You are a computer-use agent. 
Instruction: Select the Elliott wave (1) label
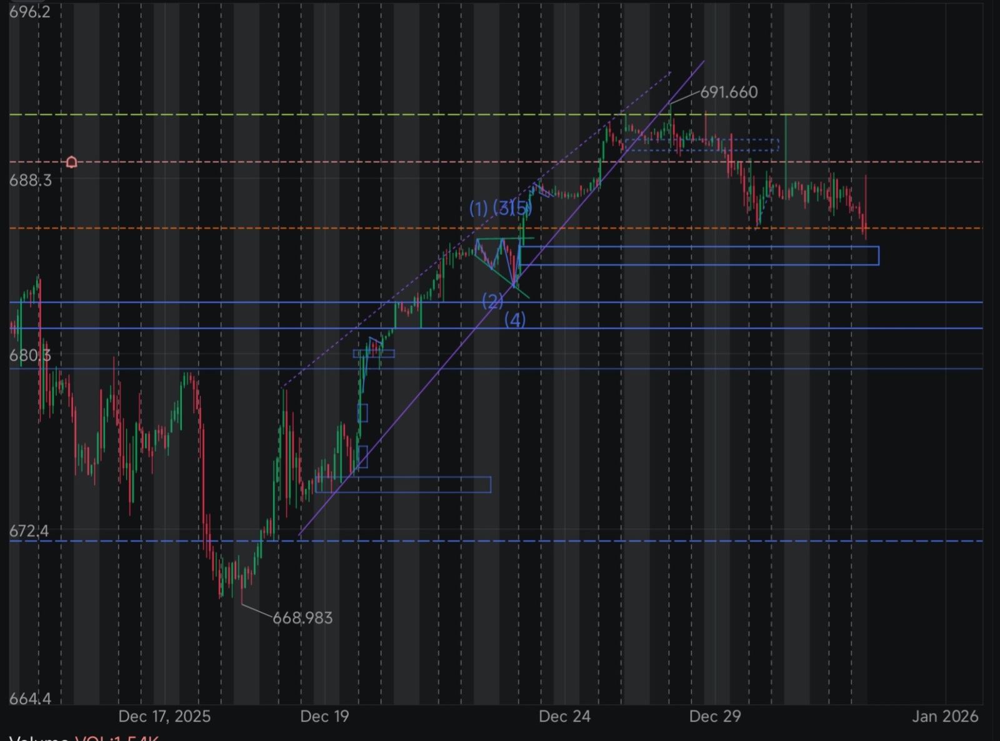pyautogui.click(x=479, y=209)
